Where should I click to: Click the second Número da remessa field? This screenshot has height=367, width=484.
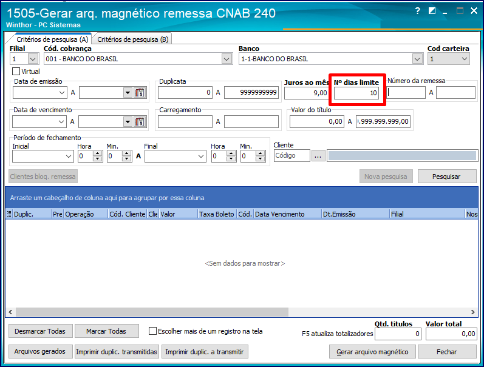pos(455,92)
